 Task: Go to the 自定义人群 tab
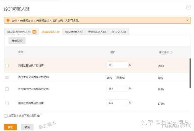click(119, 32)
